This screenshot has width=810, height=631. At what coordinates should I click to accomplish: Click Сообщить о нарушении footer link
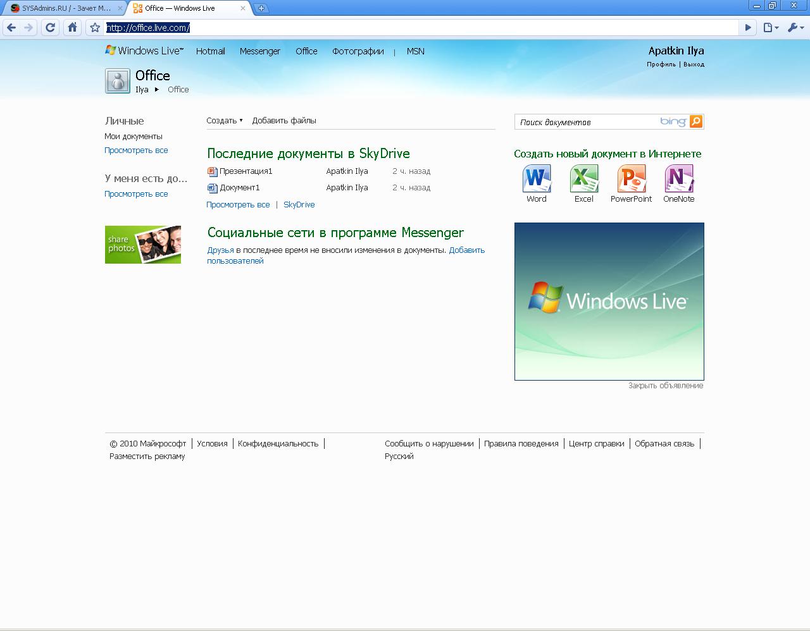coord(429,444)
